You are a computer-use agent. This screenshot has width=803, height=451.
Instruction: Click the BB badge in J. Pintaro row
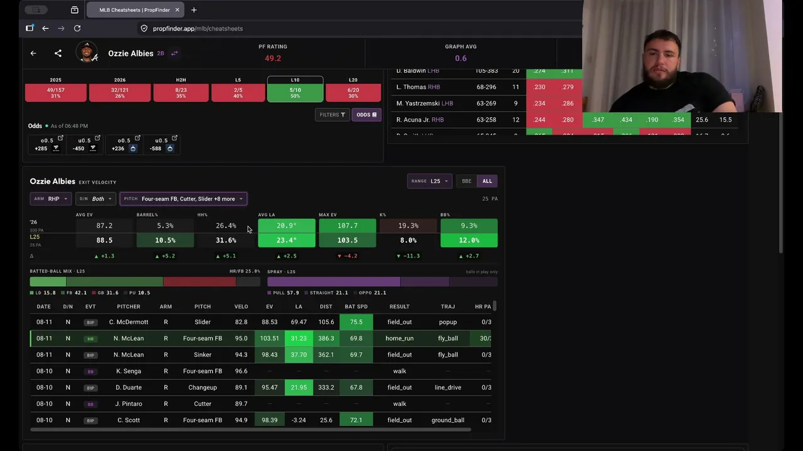(x=90, y=403)
